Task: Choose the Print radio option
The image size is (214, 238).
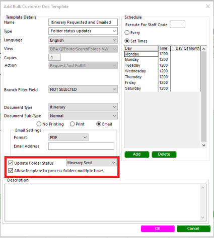Action: (72, 124)
